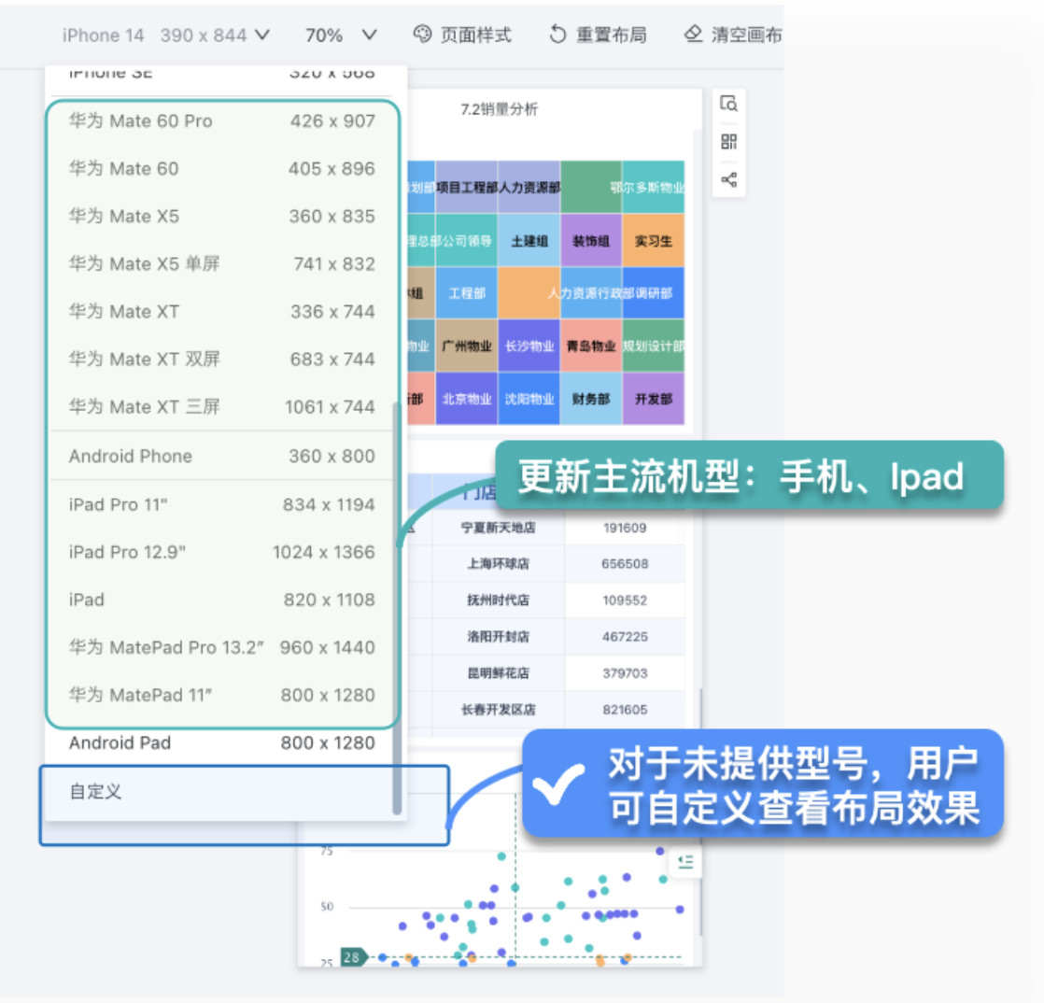The width and height of the screenshot is (1044, 1003).
Task: Click the 28 reference line marker on chart
Action: pyautogui.click(x=353, y=957)
